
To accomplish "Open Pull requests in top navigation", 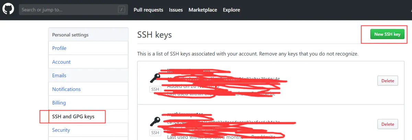I will coord(148,10).
